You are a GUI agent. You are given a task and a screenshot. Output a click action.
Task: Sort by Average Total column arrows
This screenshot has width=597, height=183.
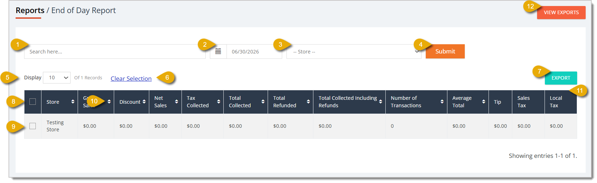point(484,102)
